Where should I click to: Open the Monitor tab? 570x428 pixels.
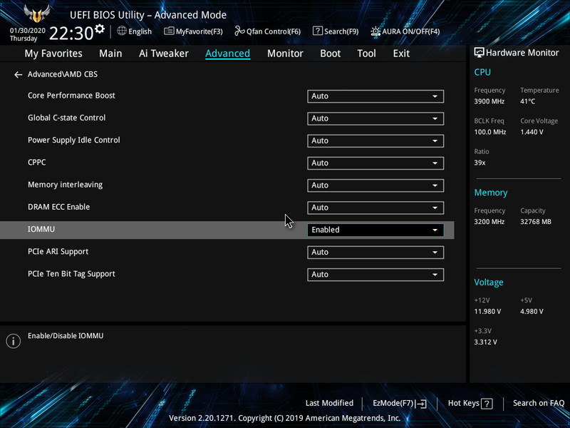tap(285, 53)
